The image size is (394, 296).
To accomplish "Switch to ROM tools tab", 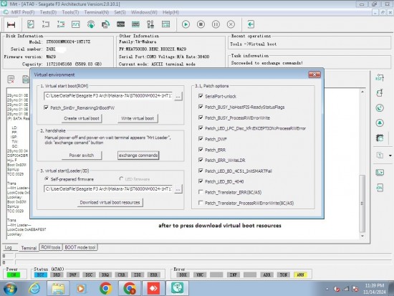I will point(51,247).
